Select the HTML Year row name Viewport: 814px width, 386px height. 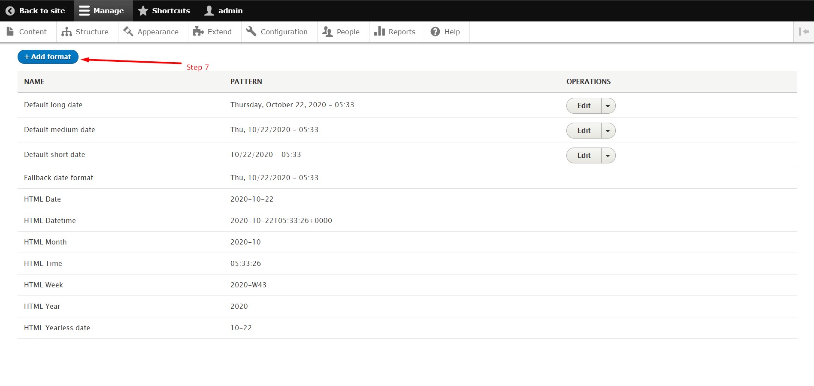pos(42,306)
